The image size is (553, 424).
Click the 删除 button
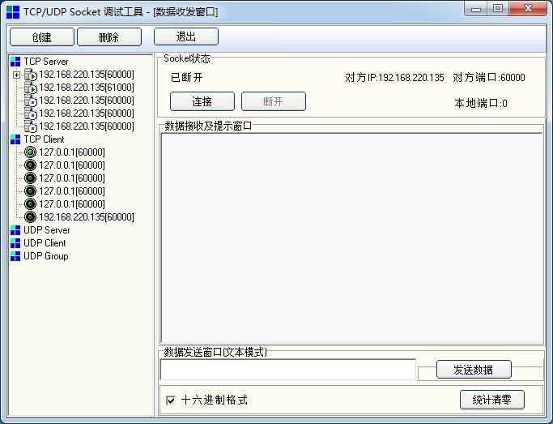(109, 37)
